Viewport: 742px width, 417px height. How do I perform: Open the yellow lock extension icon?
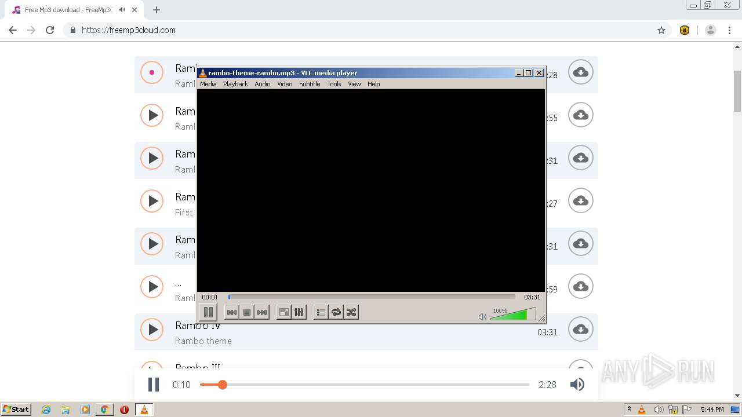(x=685, y=30)
